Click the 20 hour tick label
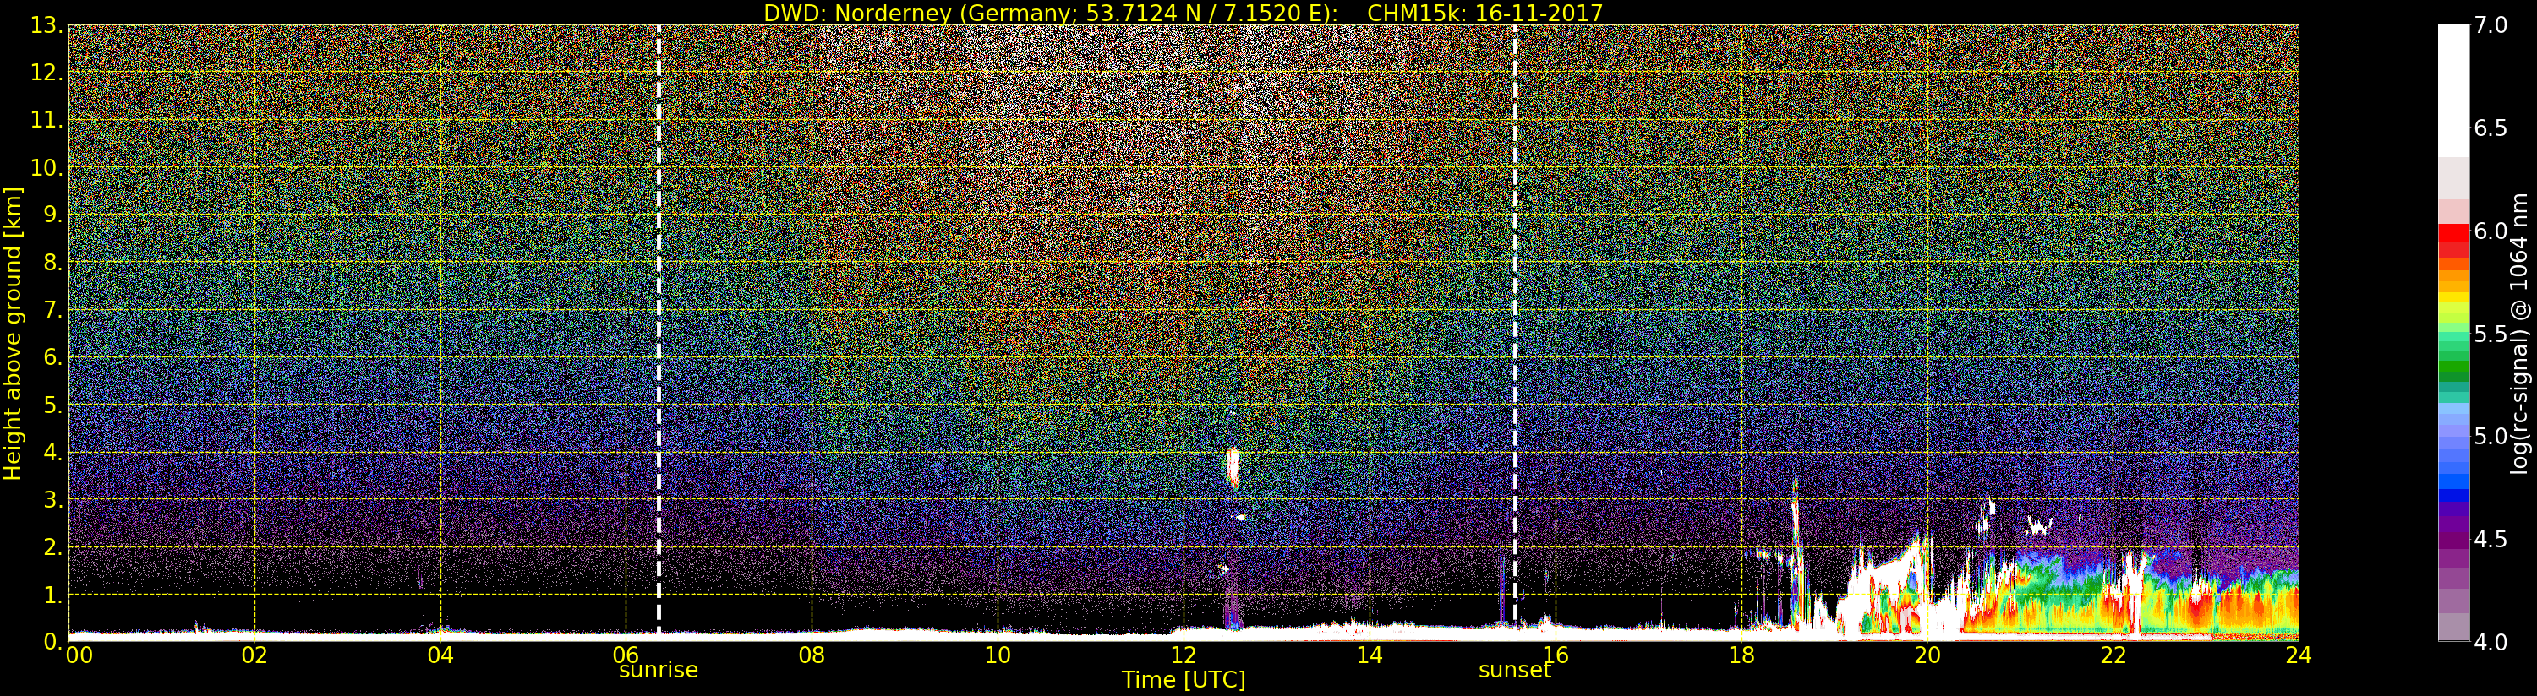 tap(1927, 655)
